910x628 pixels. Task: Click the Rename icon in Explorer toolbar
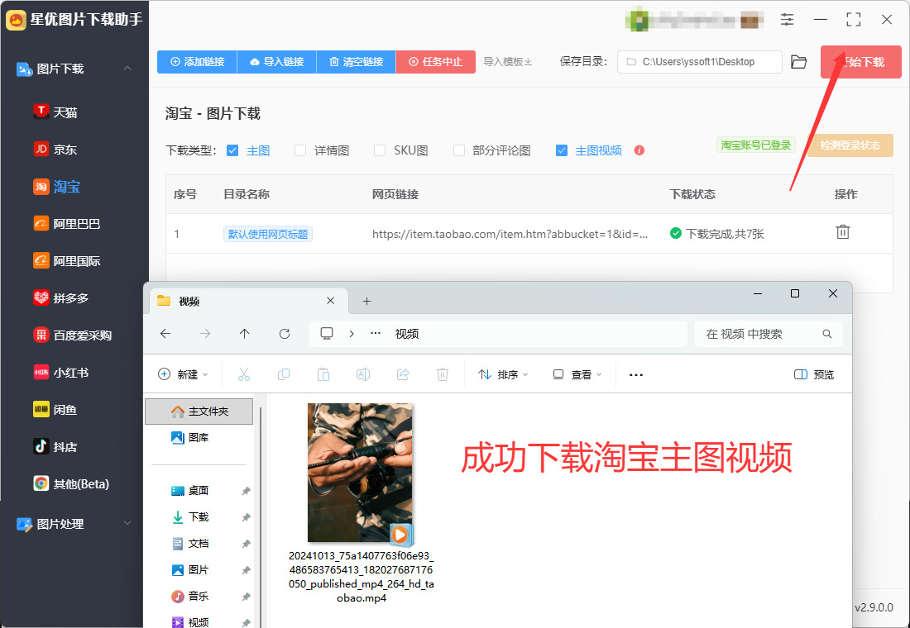362,374
